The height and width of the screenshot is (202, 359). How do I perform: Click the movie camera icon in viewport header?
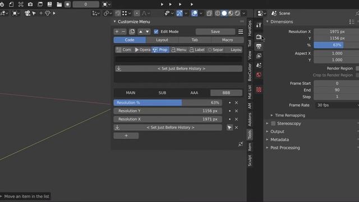tap(27, 13)
